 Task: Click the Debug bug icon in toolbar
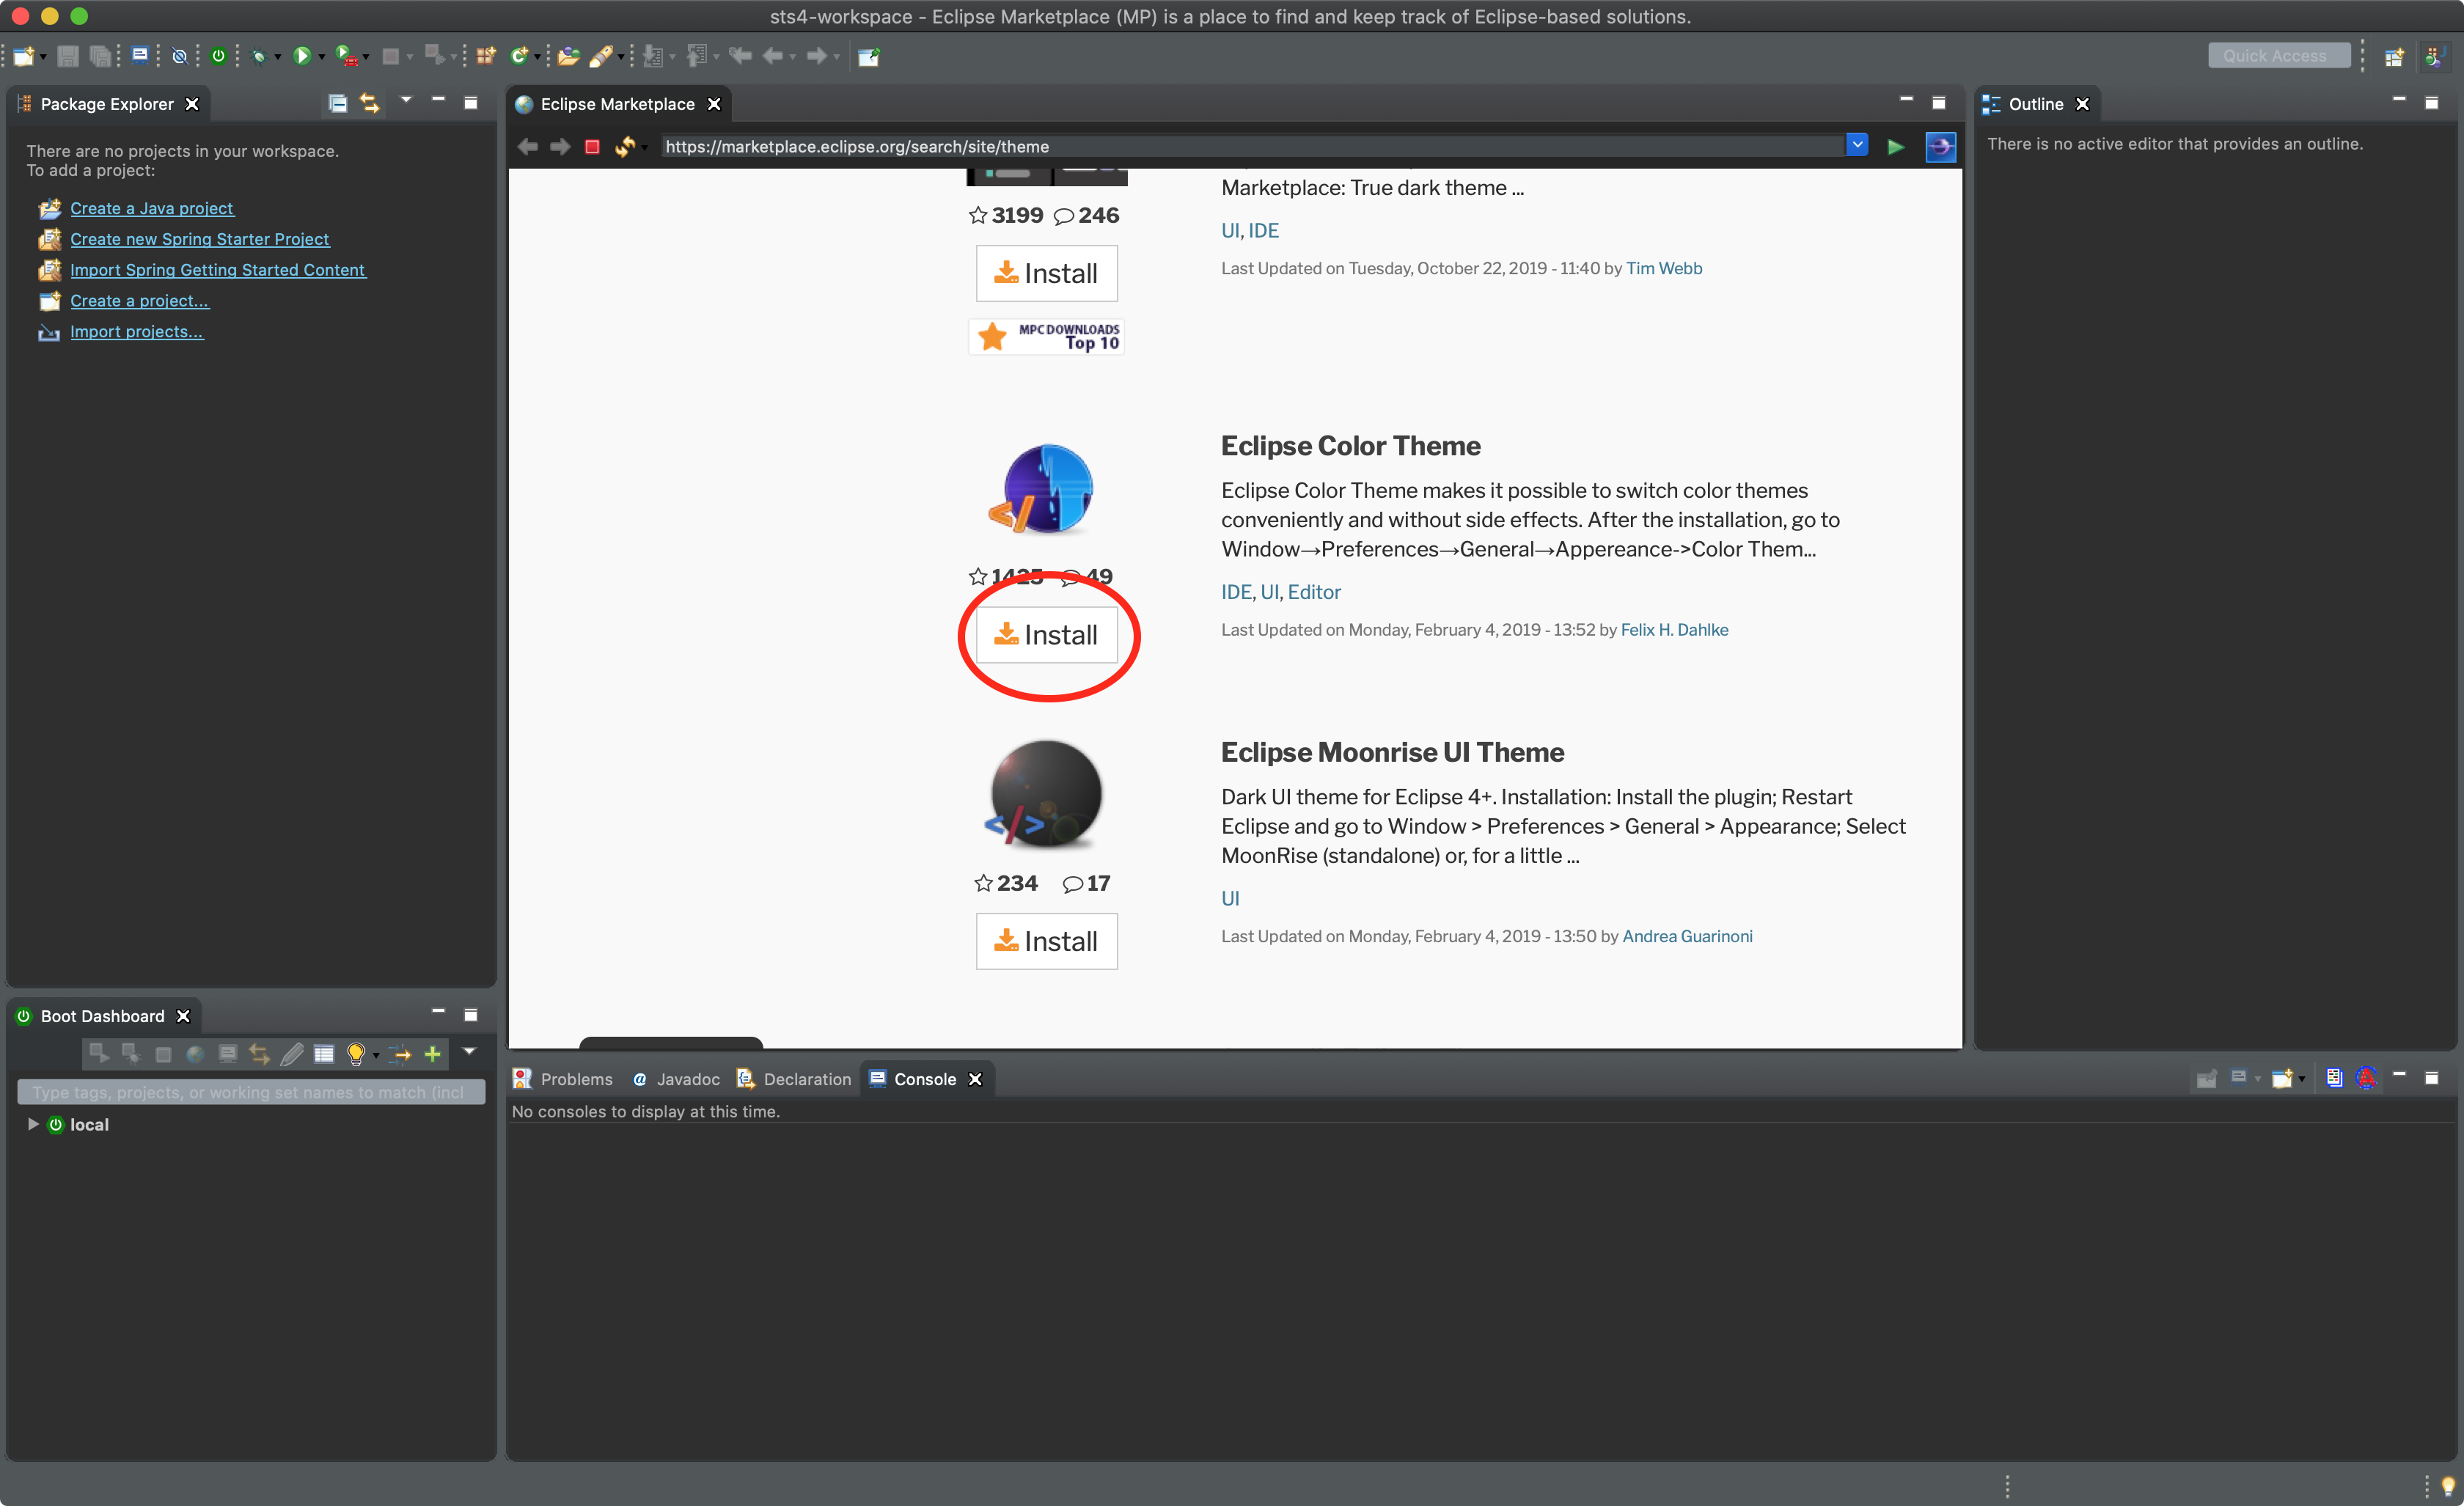click(259, 56)
